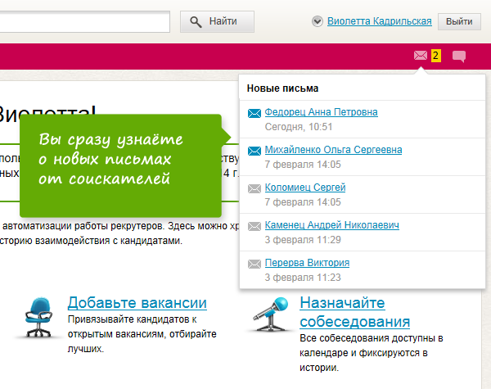Screen dimensions: 491x389
Task: Click grey envelope icon beside Коломиец Сергей
Action: pyautogui.click(x=254, y=188)
